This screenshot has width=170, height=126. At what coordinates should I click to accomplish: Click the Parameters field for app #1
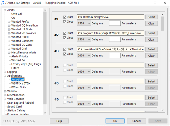(x=115, y=23)
